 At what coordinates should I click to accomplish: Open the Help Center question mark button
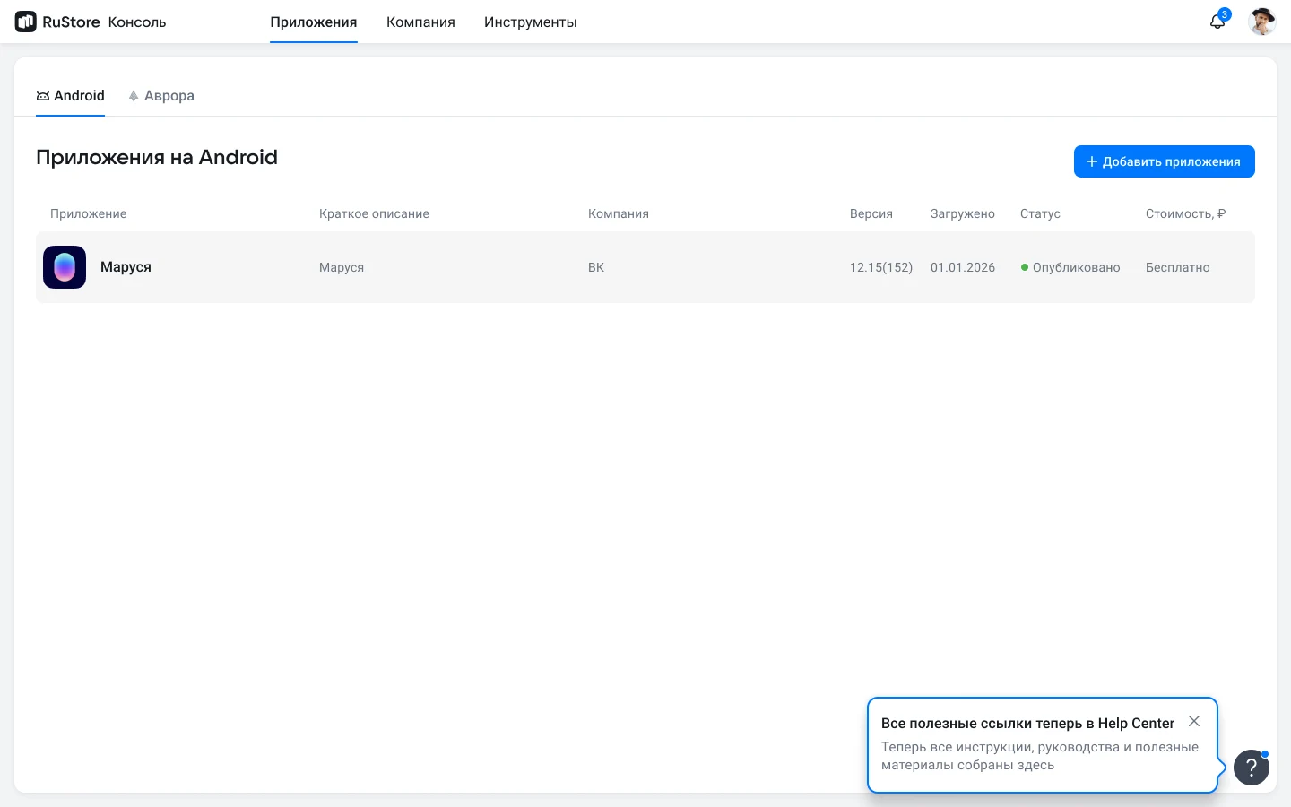(x=1252, y=768)
